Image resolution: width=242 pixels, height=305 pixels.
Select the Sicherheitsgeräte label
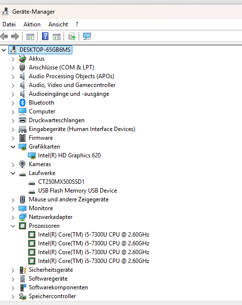click(51, 270)
